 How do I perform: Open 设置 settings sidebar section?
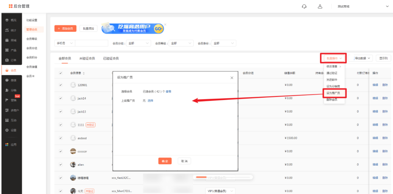pos(11,130)
